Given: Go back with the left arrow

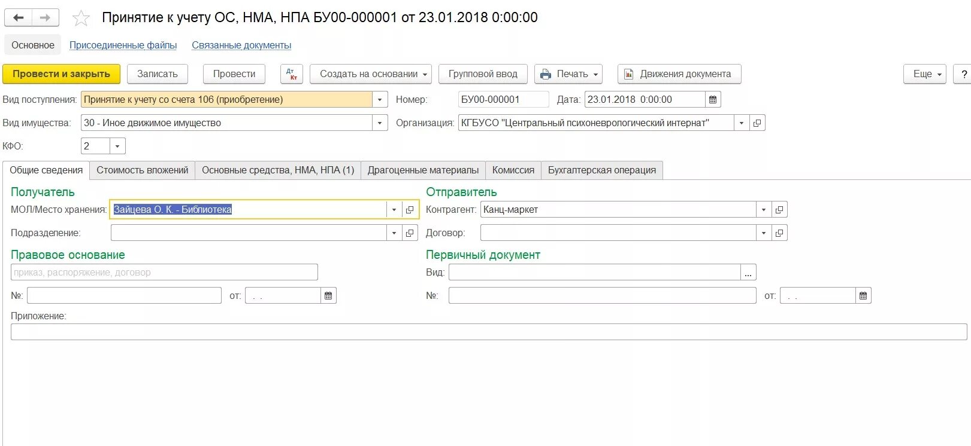Looking at the screenshot, I should tap(19, 18).
